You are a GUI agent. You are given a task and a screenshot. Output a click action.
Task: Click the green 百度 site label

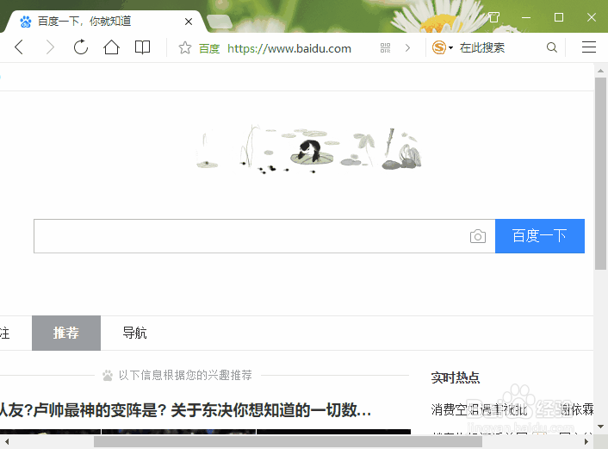(x=209, y=48)
